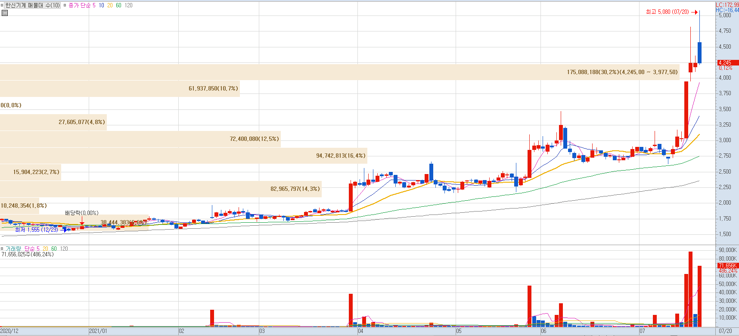Click the 최저 1,555 (12/23) low annotation
This screenshot has width=739, height=336.
[x=37, y=230]
